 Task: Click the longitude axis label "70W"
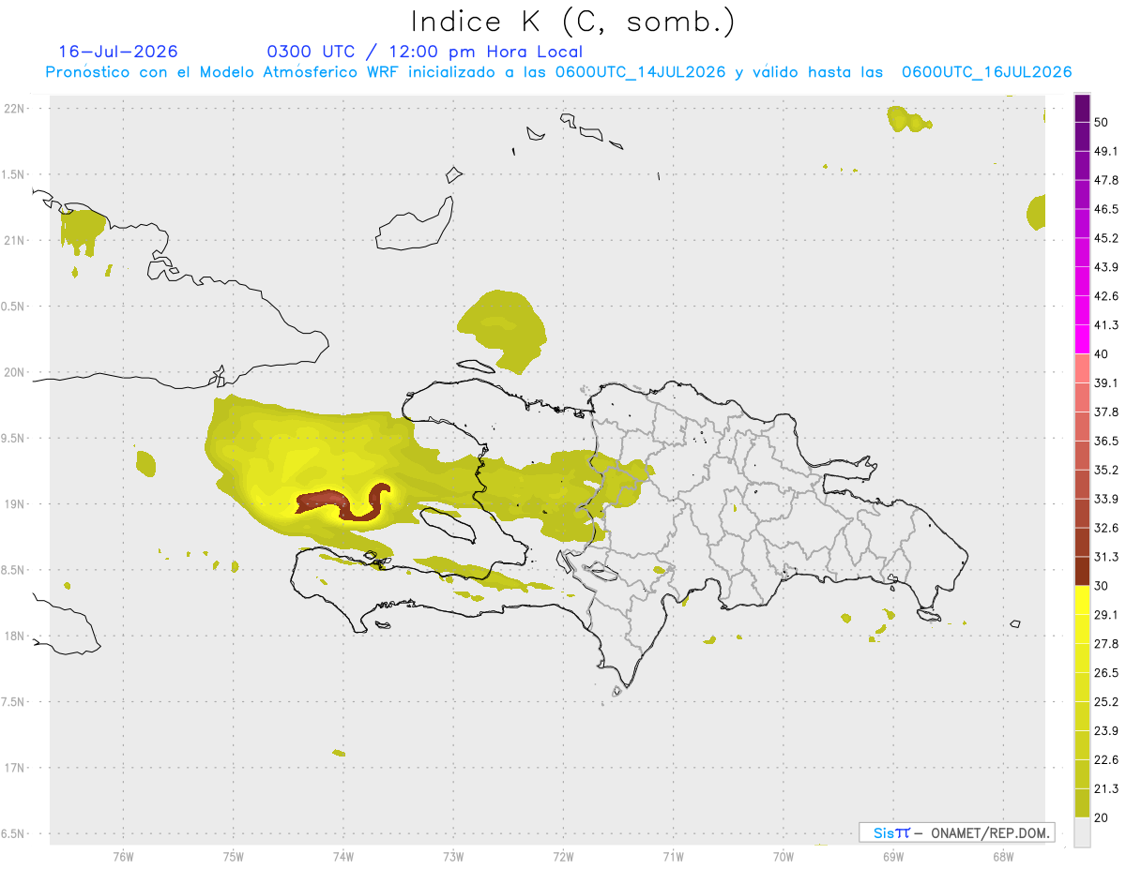pos(783,857)
